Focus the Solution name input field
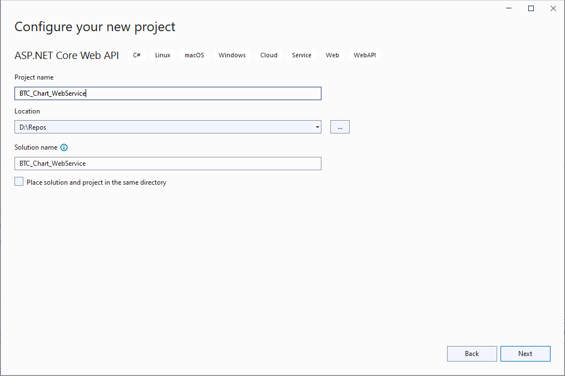This screenshot has width=565, height=376. [167, 164]
